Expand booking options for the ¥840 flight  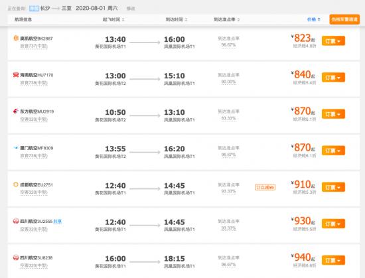point(333,78)
